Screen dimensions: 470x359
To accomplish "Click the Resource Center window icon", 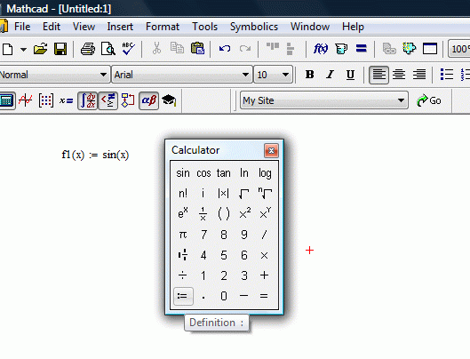I will pyautogui.click(x=430, y=49).
